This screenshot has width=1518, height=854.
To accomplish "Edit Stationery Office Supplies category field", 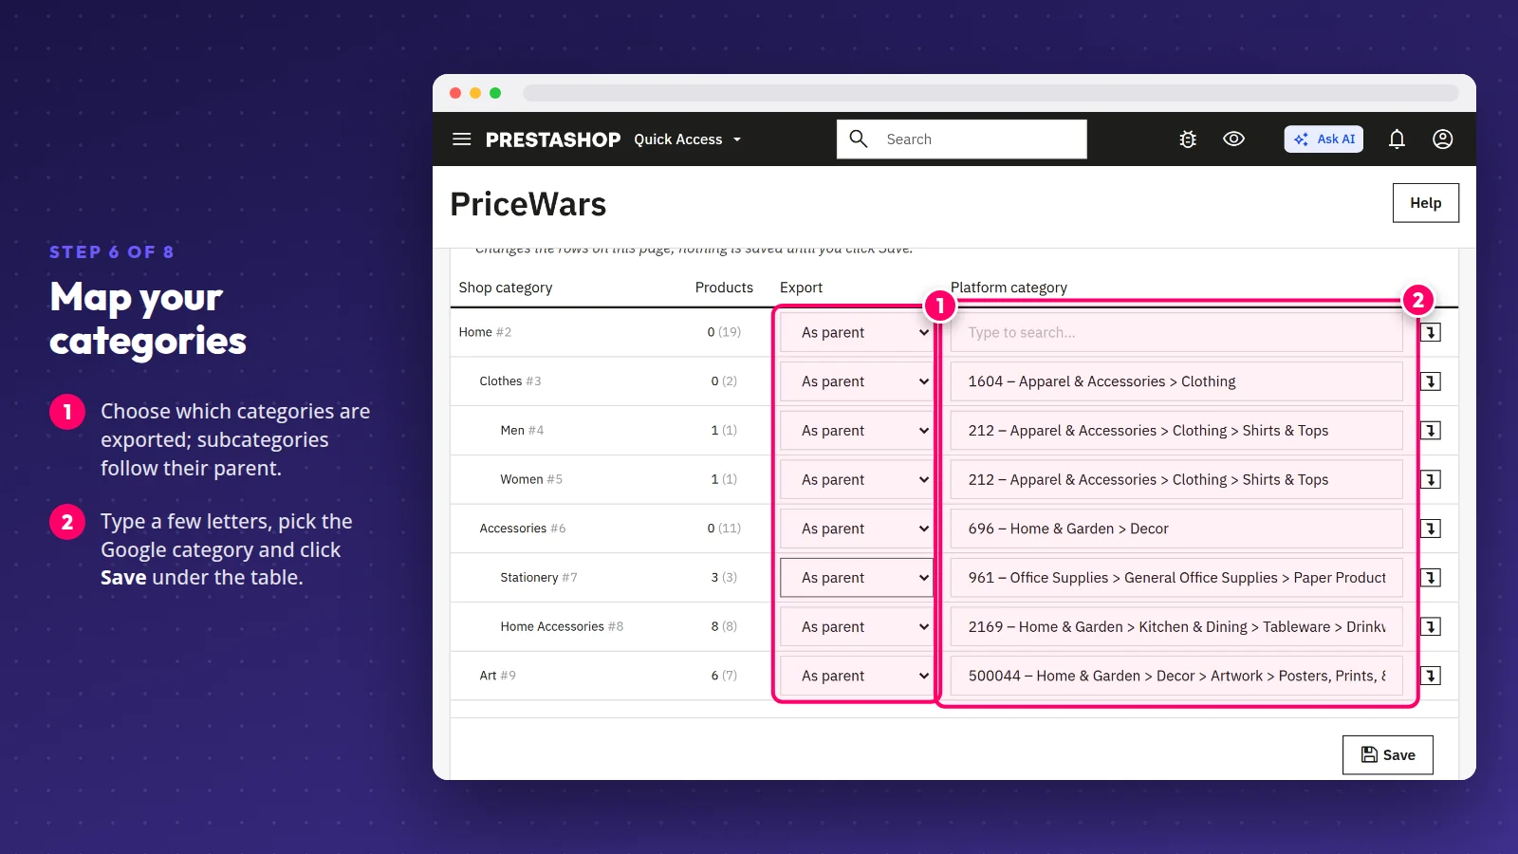I will [x=1176, y=578].
